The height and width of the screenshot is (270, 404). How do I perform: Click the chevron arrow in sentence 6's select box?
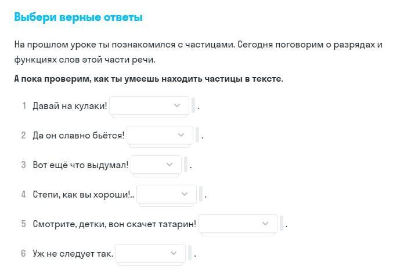tap(174, 253)
